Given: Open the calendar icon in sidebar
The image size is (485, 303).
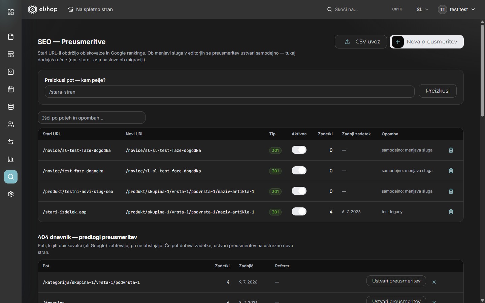Looking at the screenshot, I should click(x=11, y=89).
